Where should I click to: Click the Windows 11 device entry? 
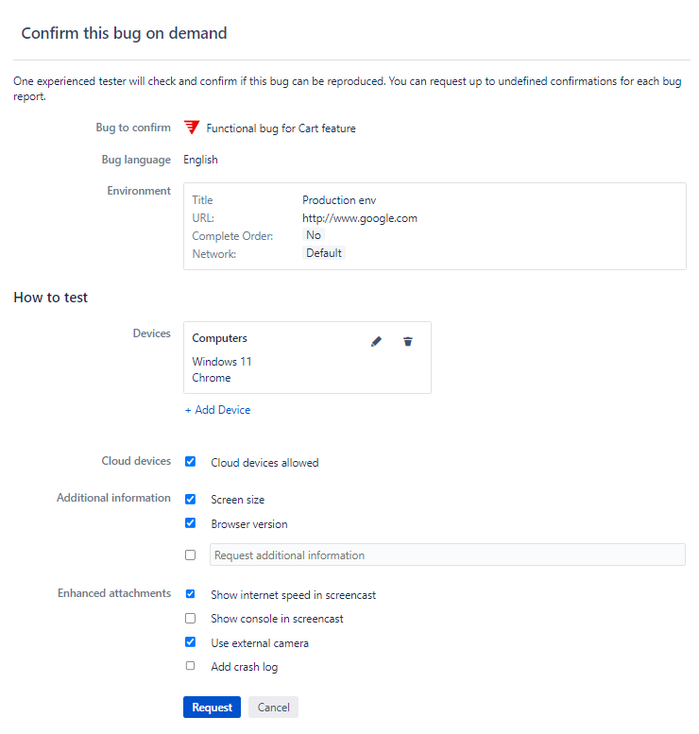point(222,362)
